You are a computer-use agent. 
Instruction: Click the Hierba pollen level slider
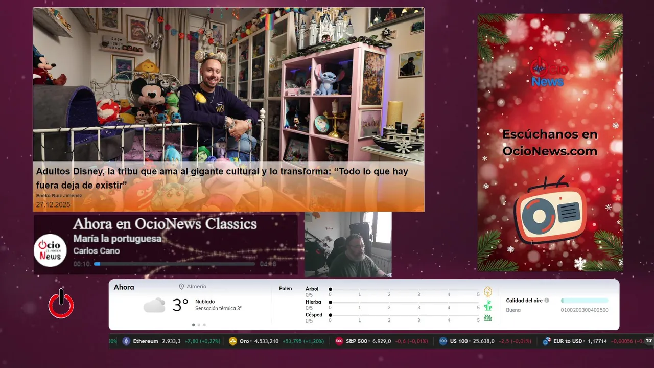(404, 302)
